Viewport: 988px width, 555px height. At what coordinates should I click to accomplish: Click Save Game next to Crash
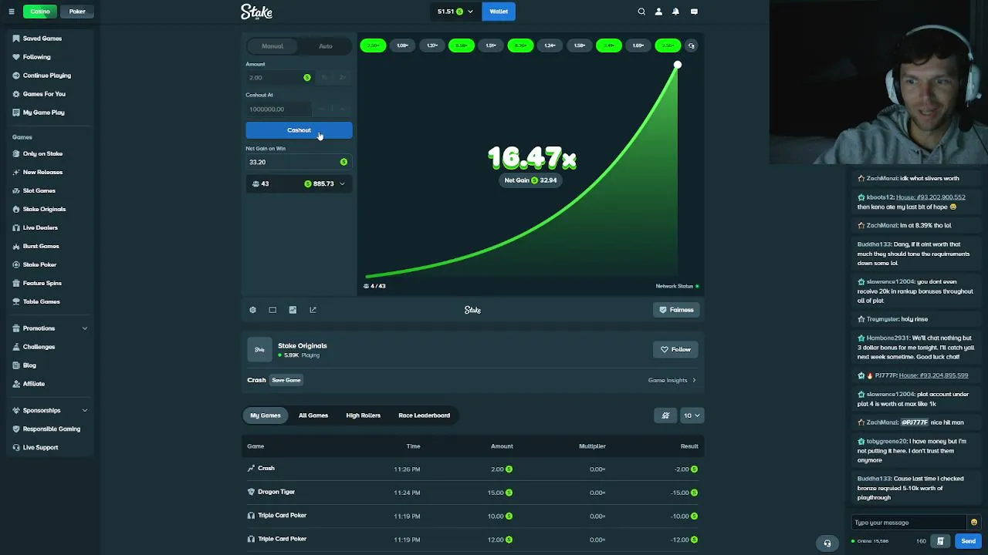286,380
